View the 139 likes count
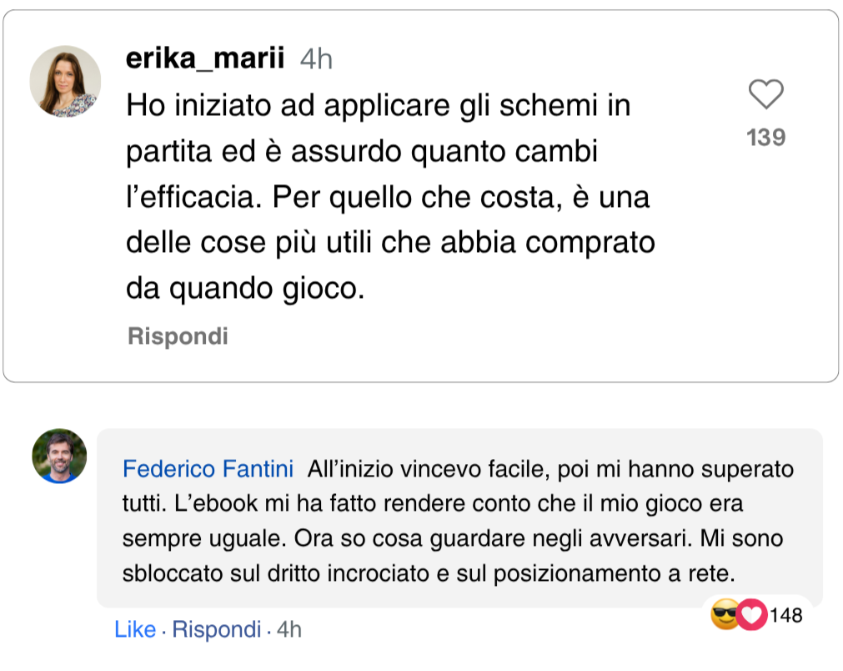The image size is (843, 671). pos(765,137)
